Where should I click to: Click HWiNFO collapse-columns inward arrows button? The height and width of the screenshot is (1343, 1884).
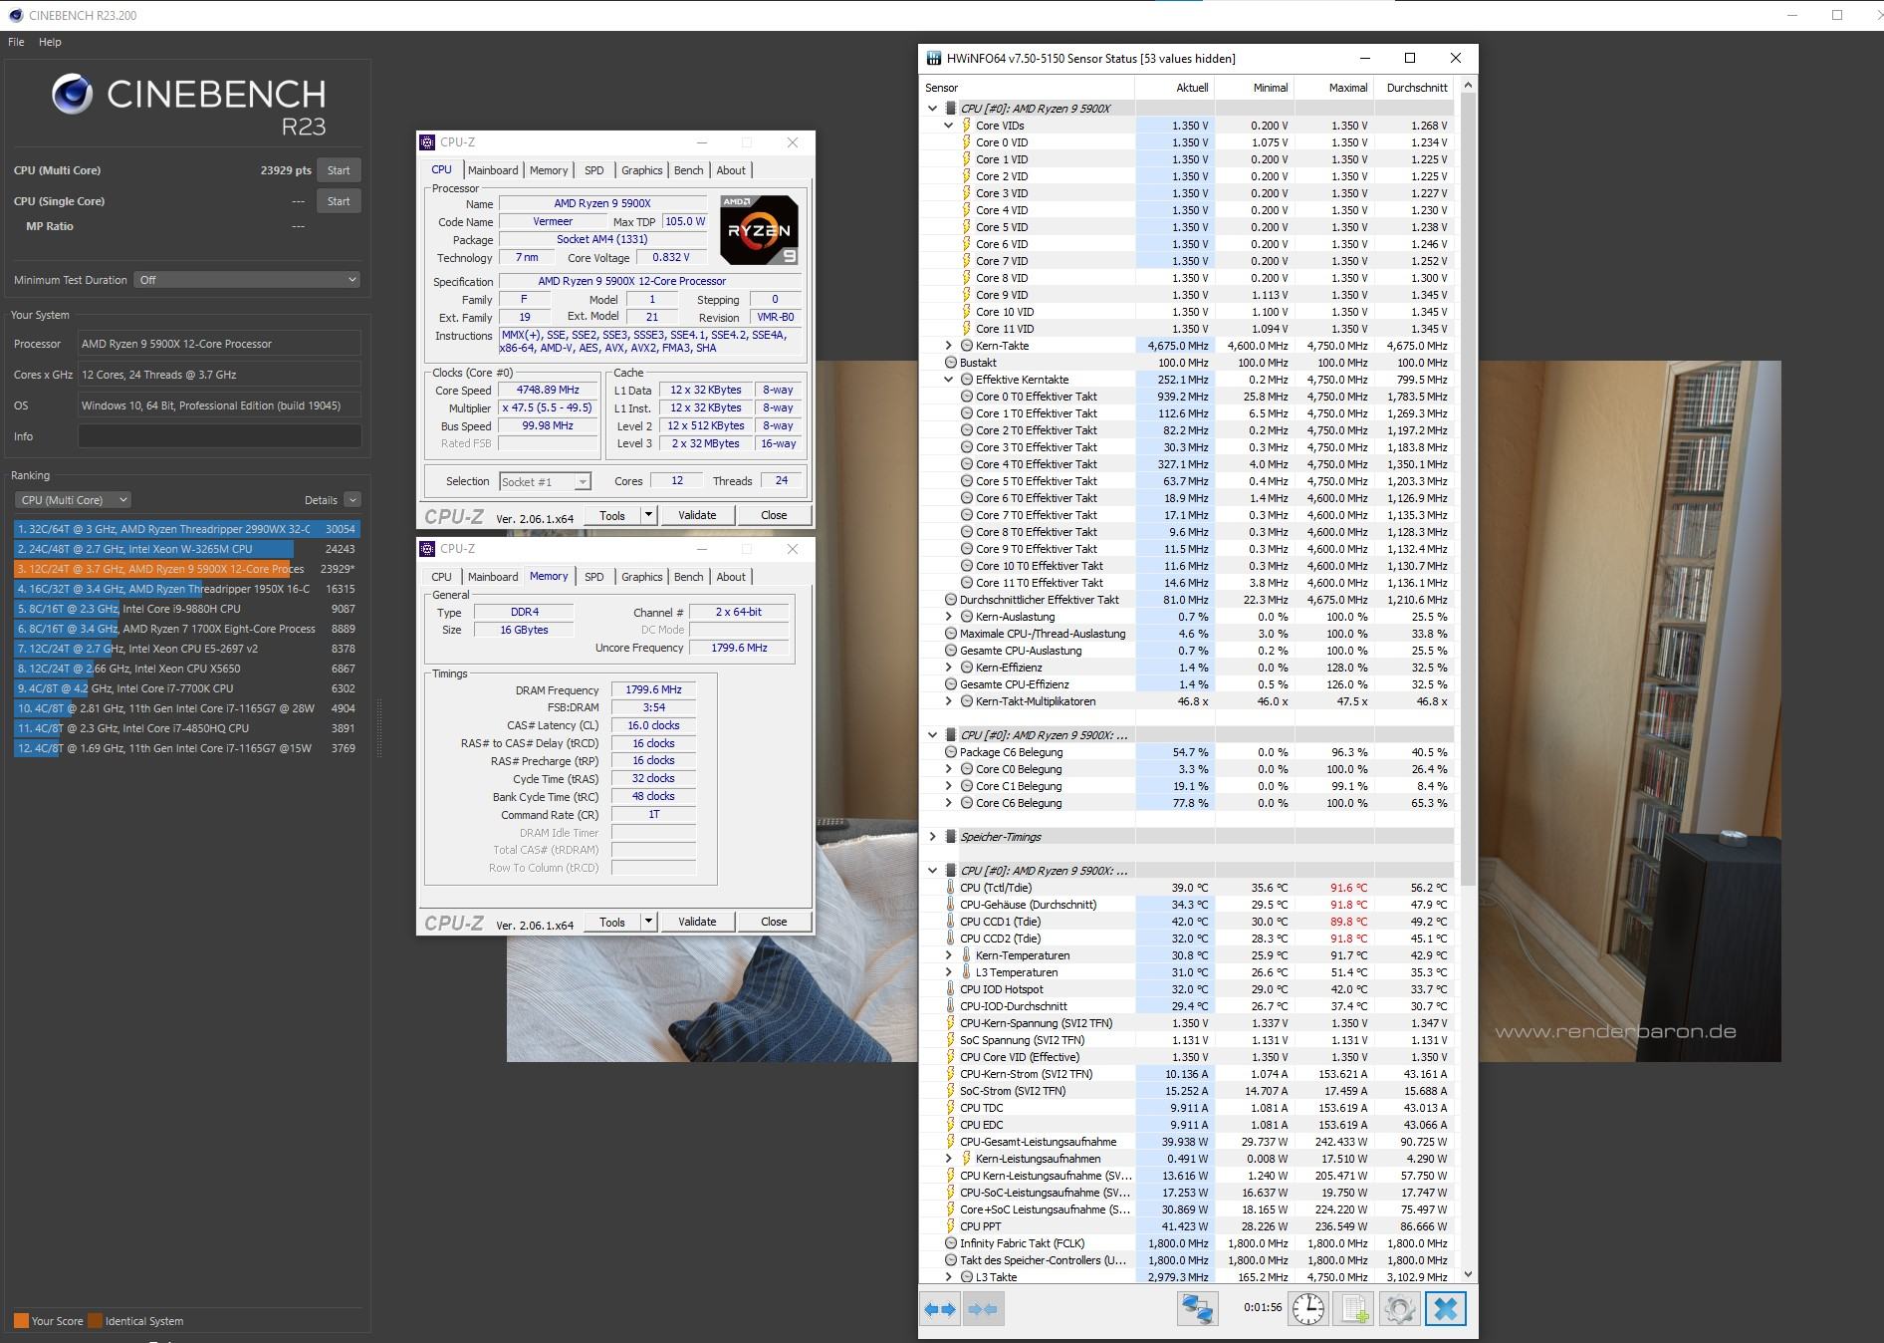(x=983, y=1309)
